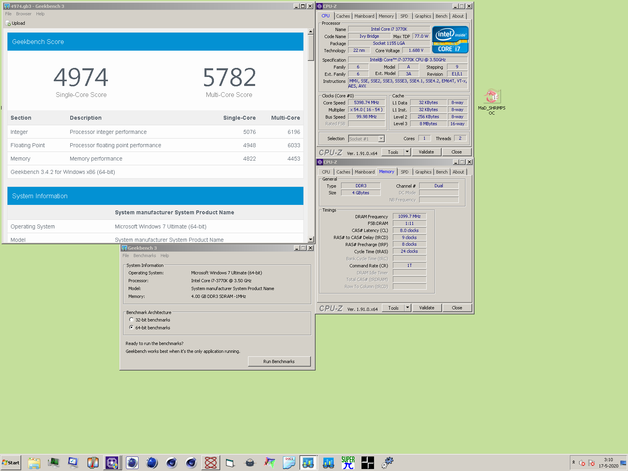628x471 pixels.
Task: Open Windows Explorer folder icon in taskbar
Action: (x=34, y=463)
